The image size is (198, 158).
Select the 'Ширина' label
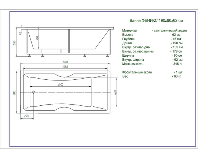(128, 56)
